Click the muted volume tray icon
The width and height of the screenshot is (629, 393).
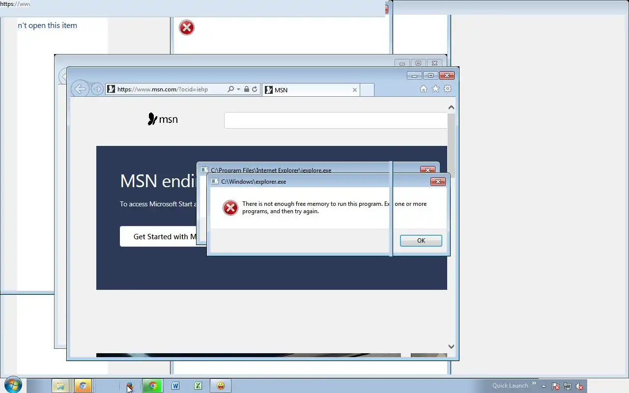(x=579, y=386)
